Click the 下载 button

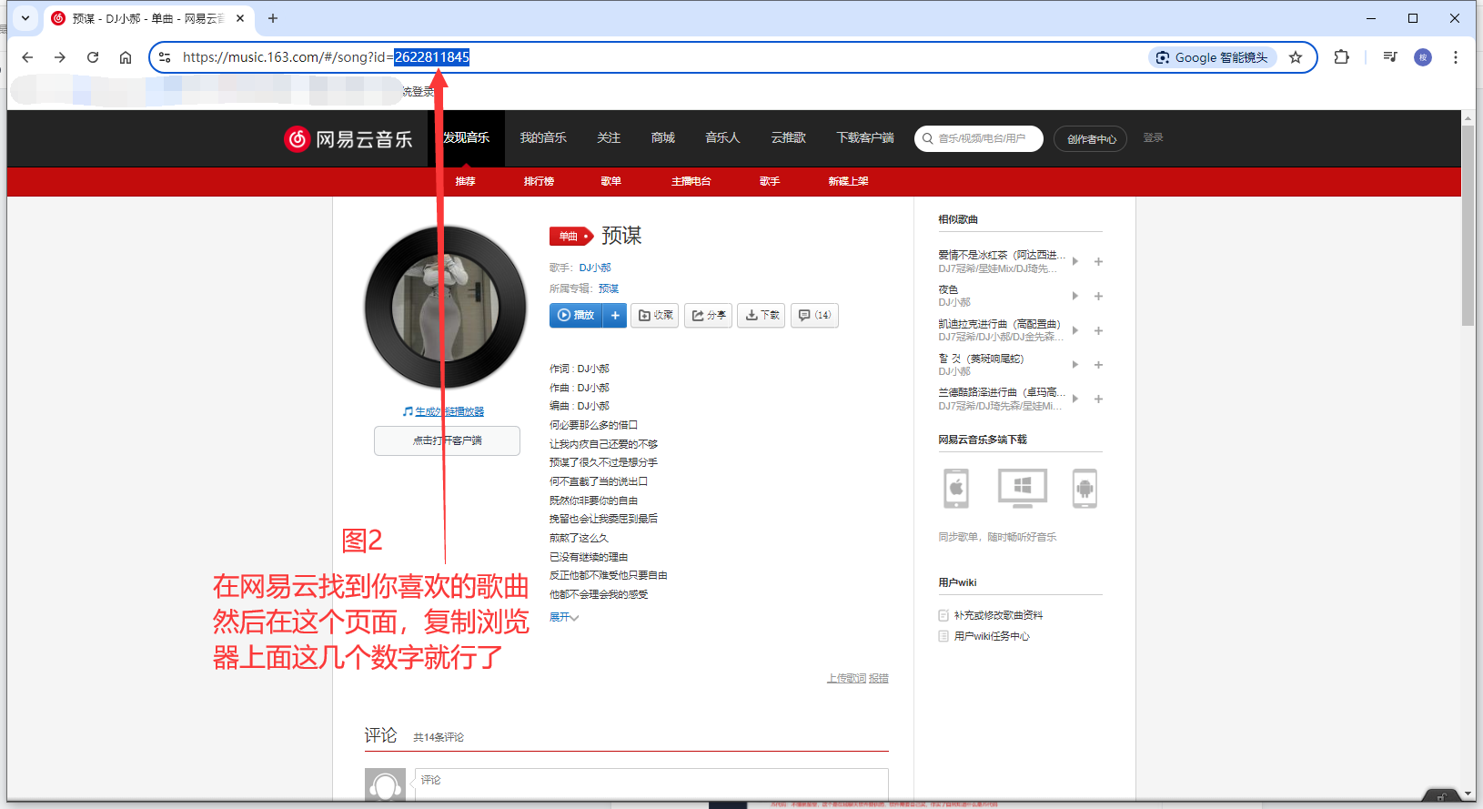click(762, 316)
